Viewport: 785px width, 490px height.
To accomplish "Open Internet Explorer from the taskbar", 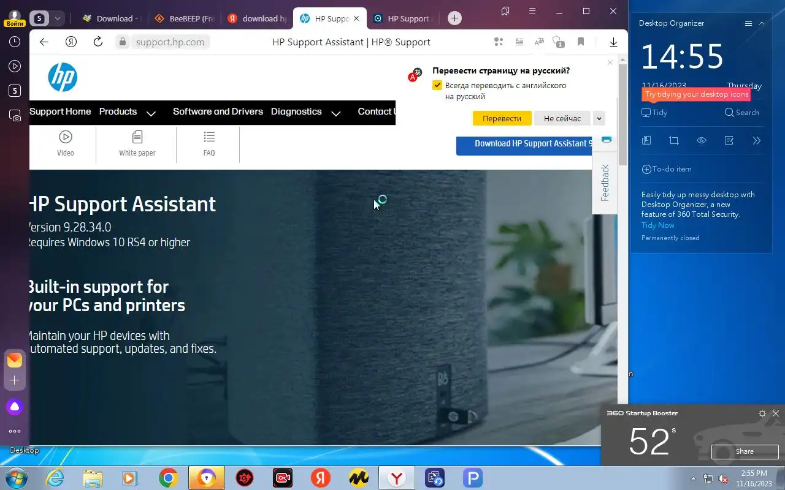I will pos(55,478).
